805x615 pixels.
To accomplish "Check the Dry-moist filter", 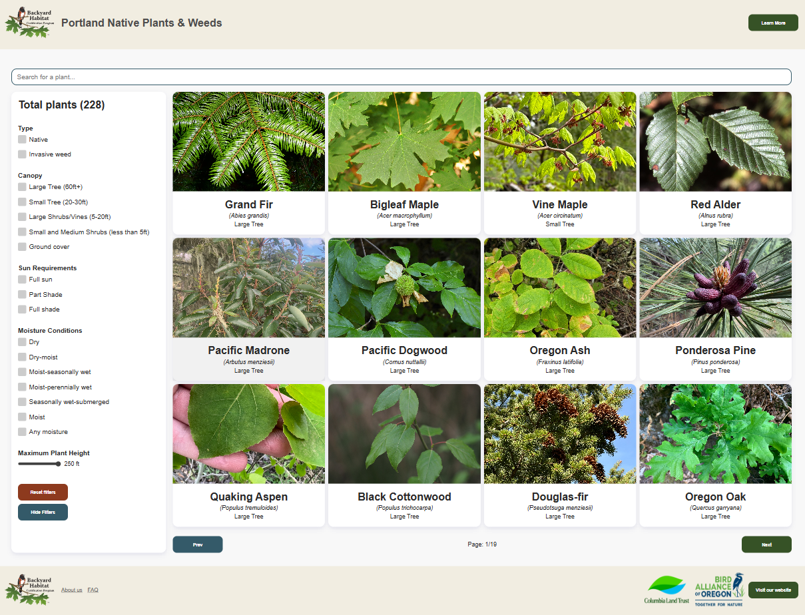I will coord(22,357).
